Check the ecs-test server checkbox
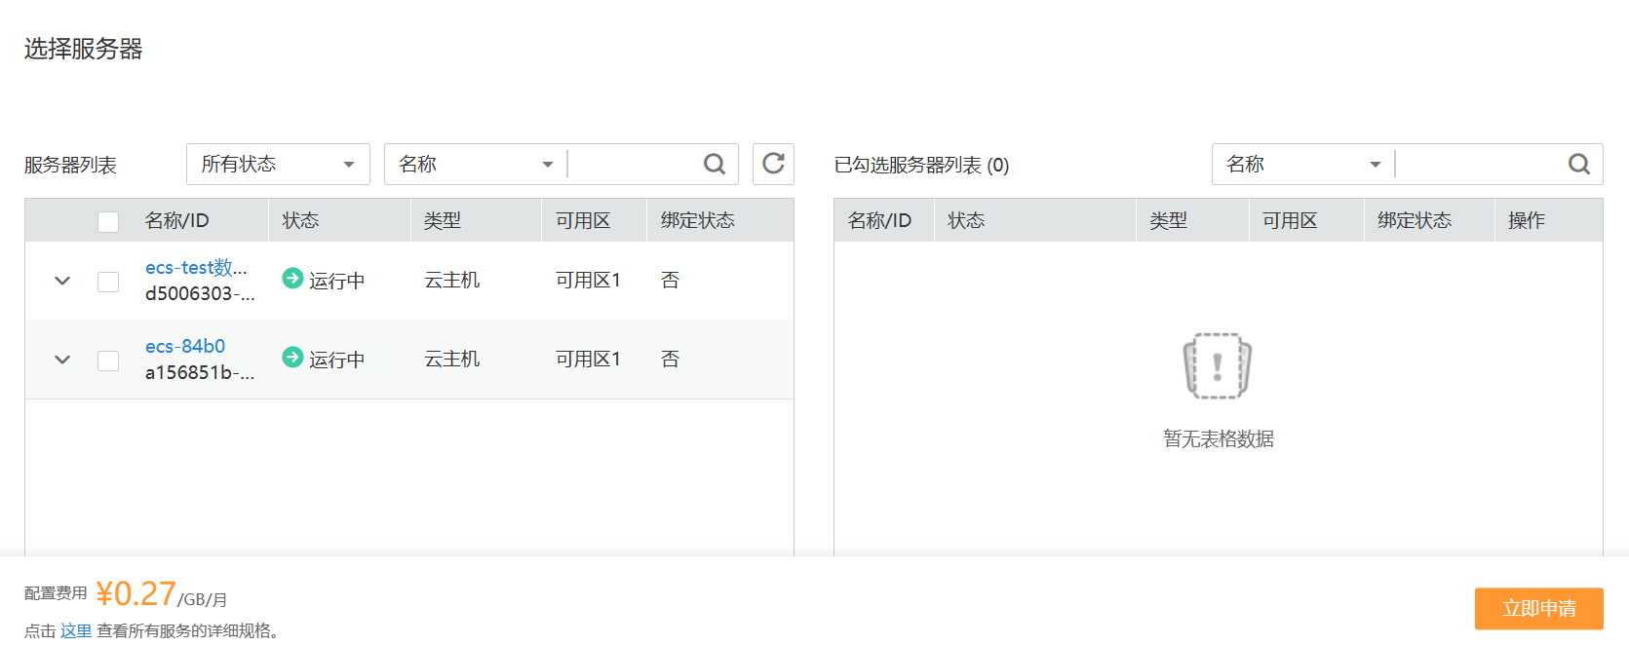Viewport: 1629px width, 645px height. [108, 282]
